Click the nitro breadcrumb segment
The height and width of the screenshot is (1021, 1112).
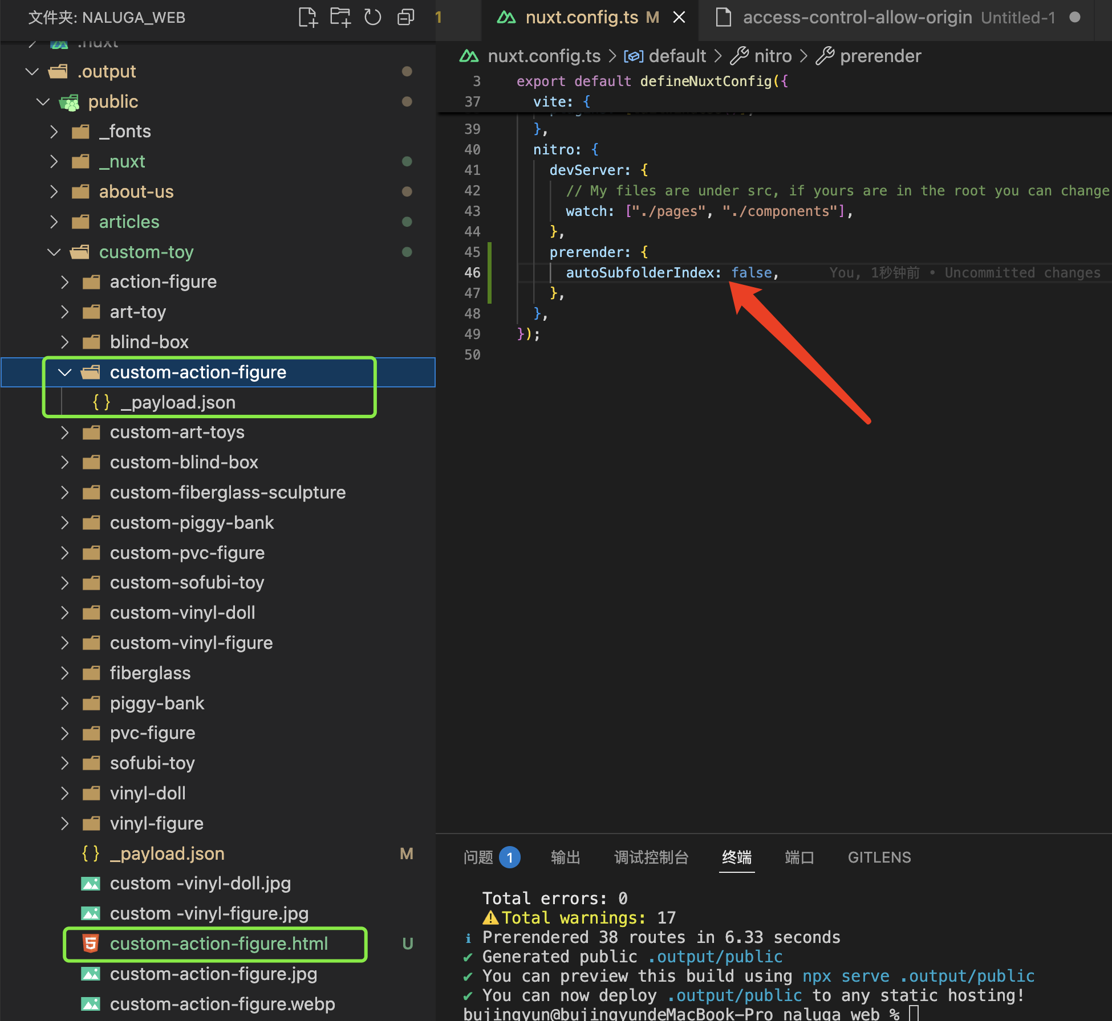(x=772, y=56)
